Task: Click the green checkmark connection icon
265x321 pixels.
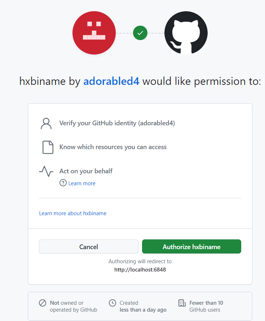Action: point(140,33)
